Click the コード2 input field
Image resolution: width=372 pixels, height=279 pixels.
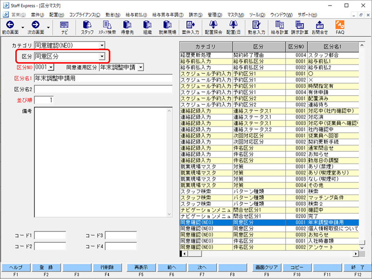click(x=50, y=247)
